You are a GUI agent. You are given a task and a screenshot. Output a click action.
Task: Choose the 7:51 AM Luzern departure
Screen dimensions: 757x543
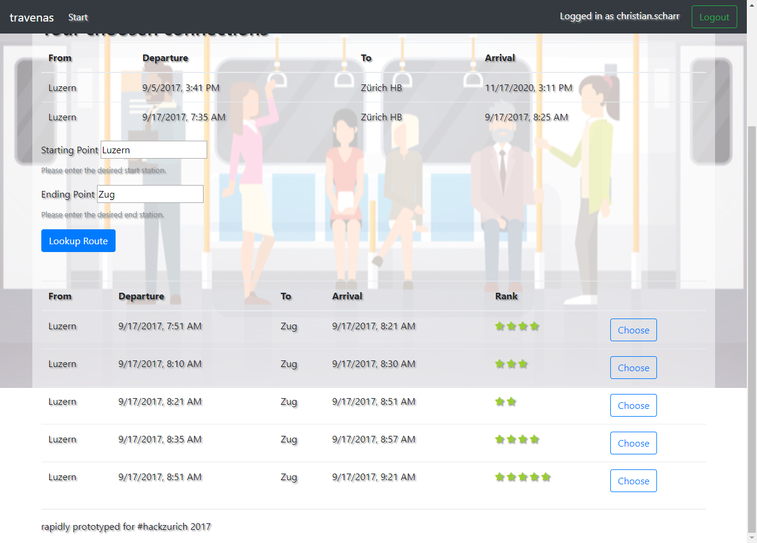(633, 330)
